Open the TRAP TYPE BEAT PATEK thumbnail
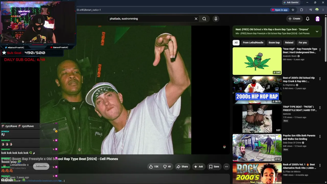Image resolution: width=327 pixels, height=184 pixels. click(257, 119)
